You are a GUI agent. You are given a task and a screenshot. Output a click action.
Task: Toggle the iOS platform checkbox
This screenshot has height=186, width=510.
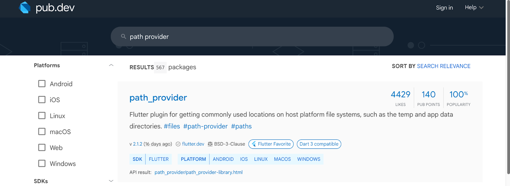point(42,100)
